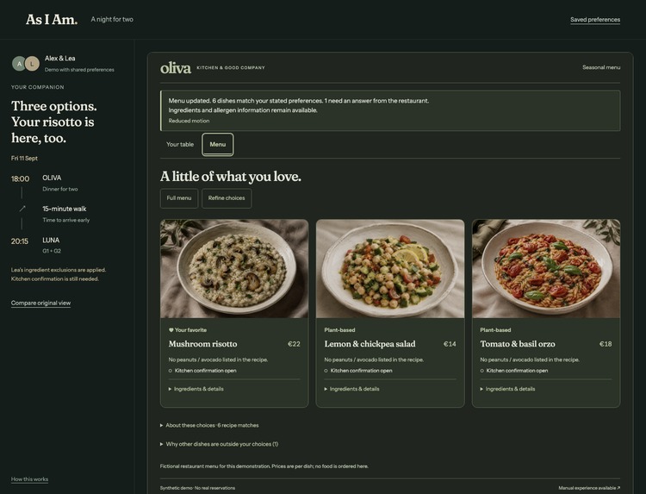Screen dimensions: 646x494
Task: Click the Seasonal menu label
Action: [601, 67]
